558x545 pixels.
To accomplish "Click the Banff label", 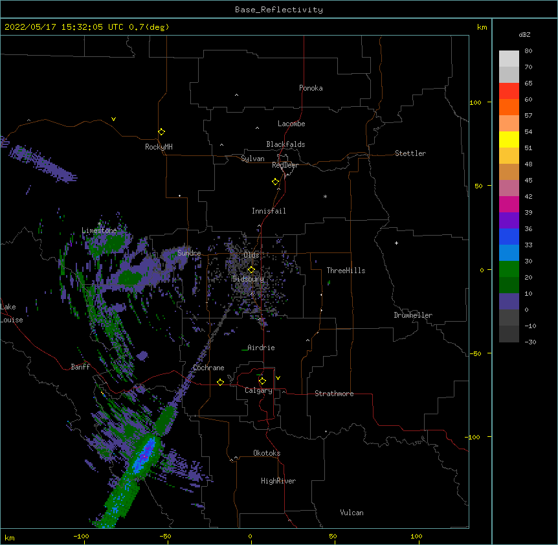I will click(x=80, y=367).
